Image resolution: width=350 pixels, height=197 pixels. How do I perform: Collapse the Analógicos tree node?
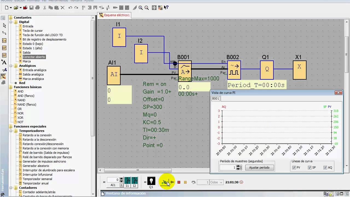coord(11,66)
